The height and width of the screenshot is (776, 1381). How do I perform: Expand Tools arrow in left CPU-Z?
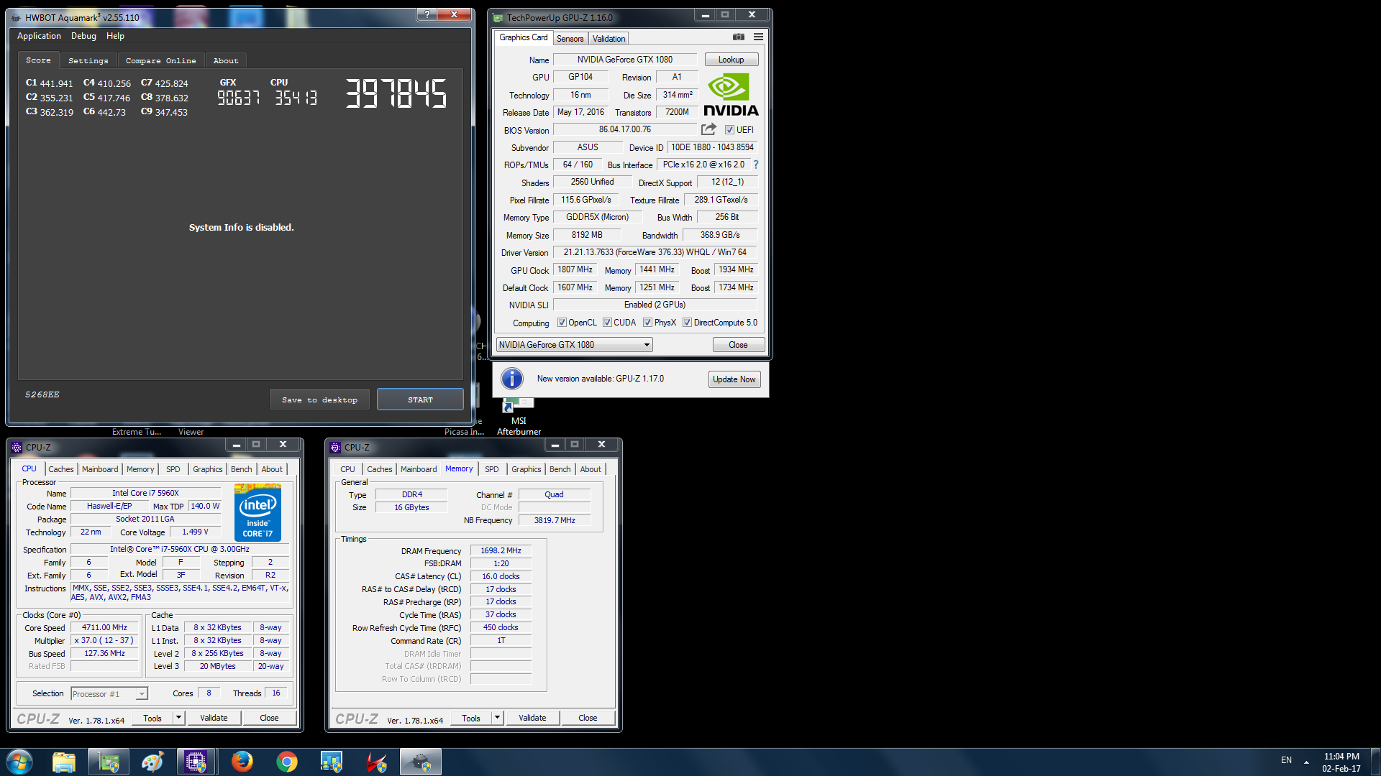click(178, 718)
